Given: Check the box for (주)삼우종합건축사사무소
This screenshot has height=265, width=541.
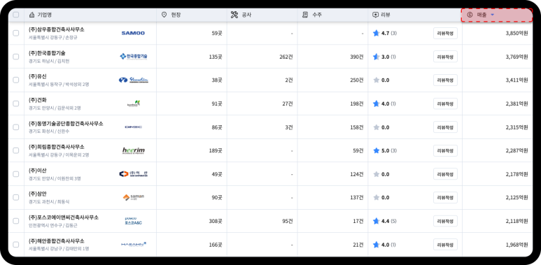Looking at the screenshot, I should click(x=16, y=33).
